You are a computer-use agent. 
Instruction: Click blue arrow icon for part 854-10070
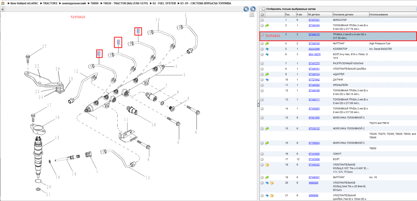pos(267,54)
